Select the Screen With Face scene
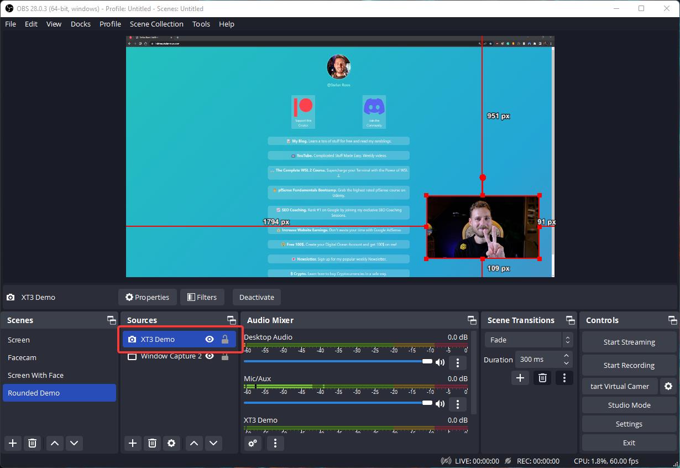This screenshot has width=680, height=468. 35,375
